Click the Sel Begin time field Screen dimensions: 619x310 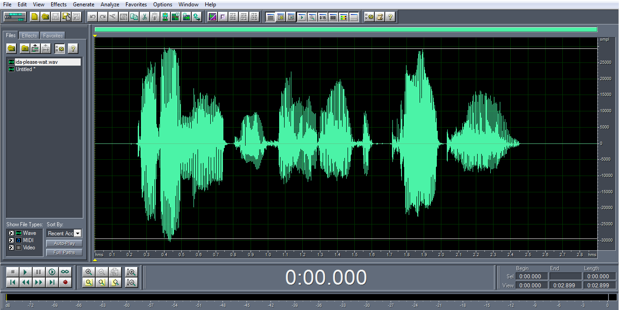[x=532, y=277]
